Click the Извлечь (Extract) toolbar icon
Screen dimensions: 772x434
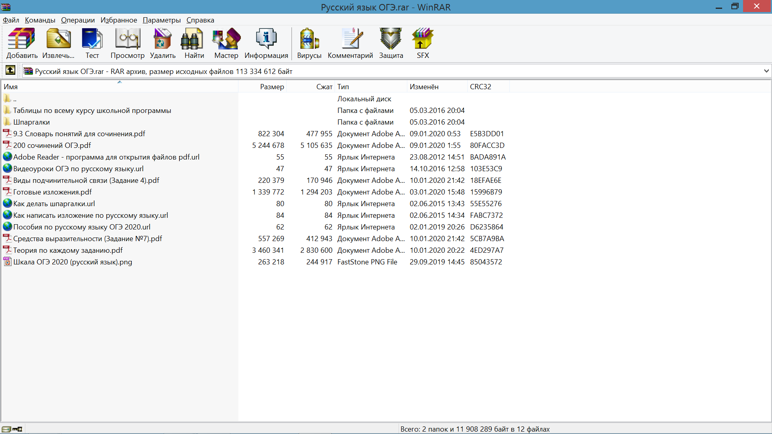[x=58, y=43]
